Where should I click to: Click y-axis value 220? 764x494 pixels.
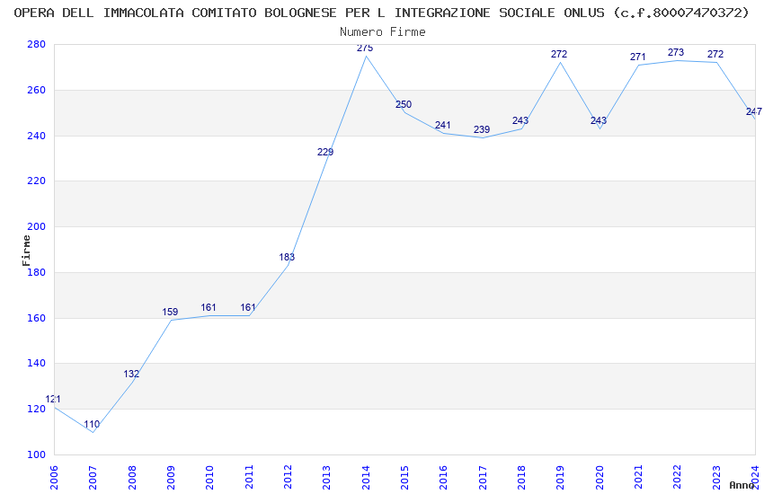coord(36,181)
